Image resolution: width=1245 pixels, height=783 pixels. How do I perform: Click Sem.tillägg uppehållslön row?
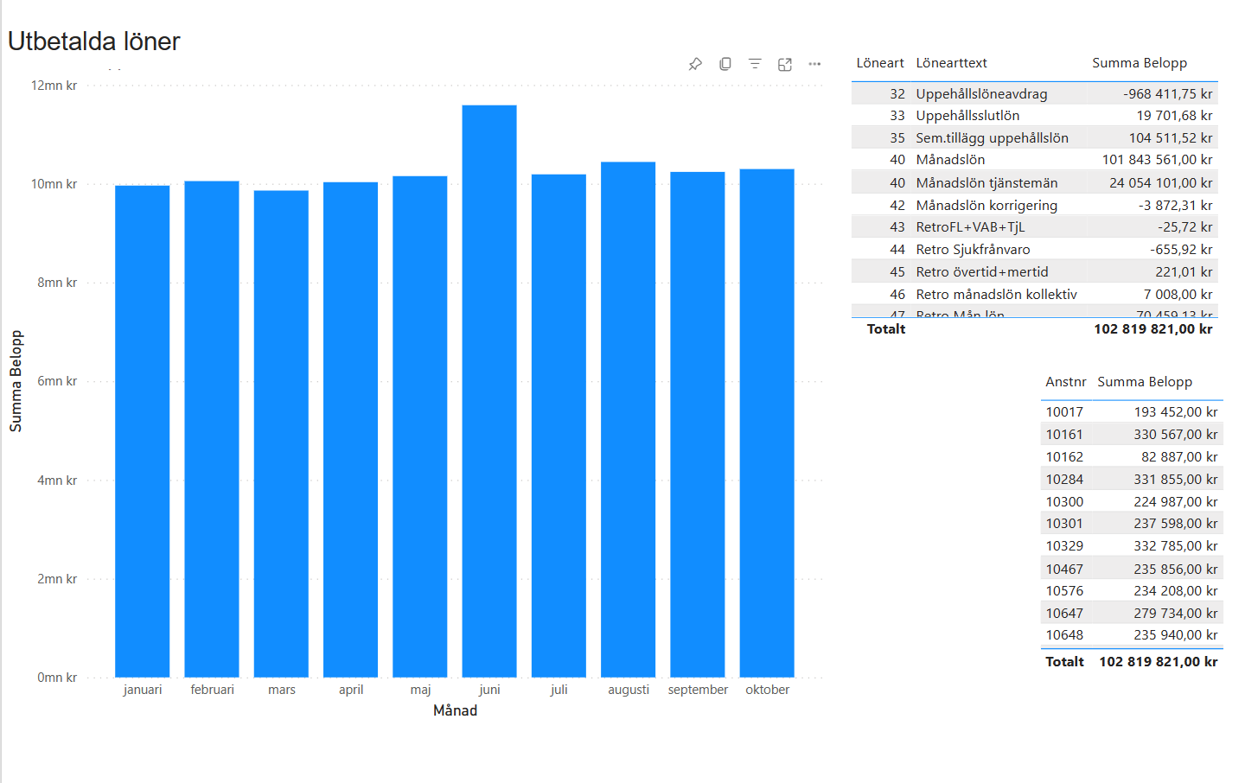click(1035, 138)
